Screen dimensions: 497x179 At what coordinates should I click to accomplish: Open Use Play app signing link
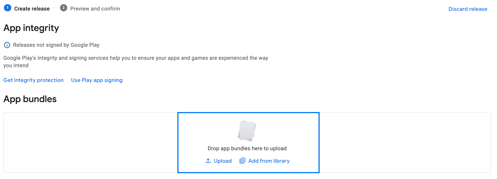tap(97, 80)
